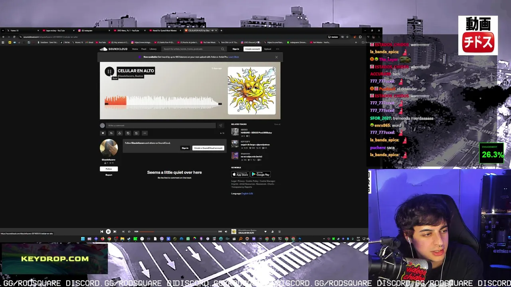Follow Eliasdellucero
Viewport: 511px width, 287px height.
point(109,169)
